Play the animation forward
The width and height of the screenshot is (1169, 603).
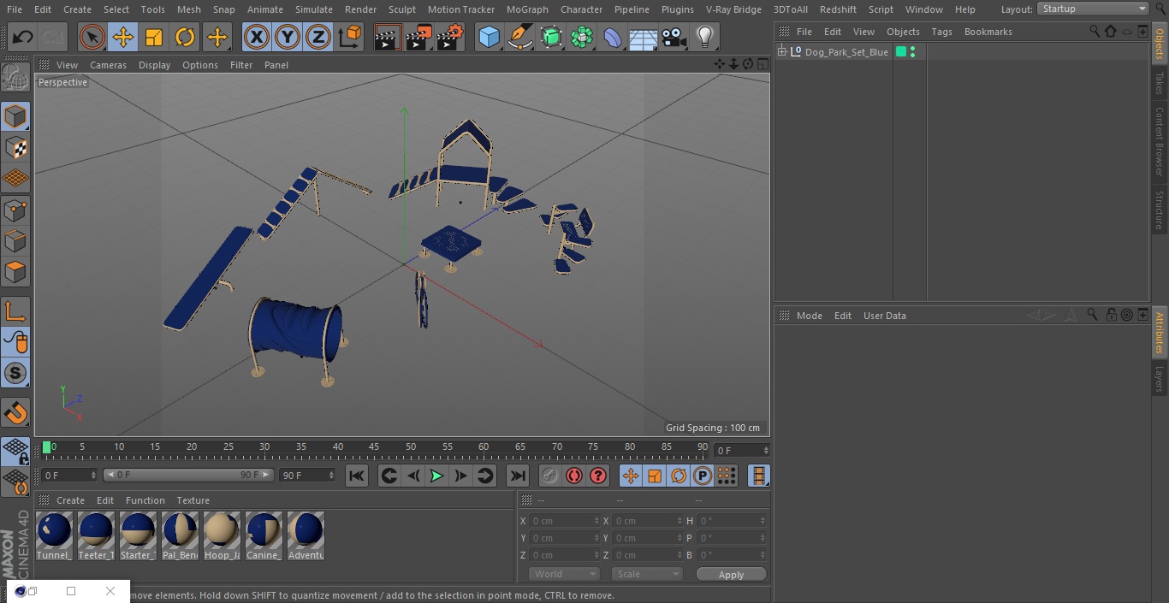pyautogui.click(x=436, y=476)
